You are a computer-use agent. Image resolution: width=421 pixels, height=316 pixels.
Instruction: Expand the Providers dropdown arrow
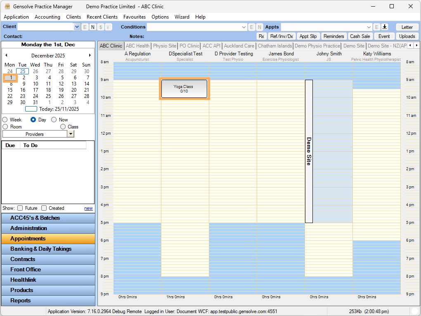pyautogui.click(x=71, y=134)
